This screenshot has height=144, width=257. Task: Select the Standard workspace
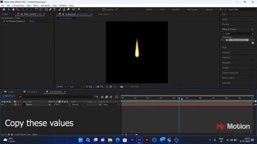click(176, 10)
